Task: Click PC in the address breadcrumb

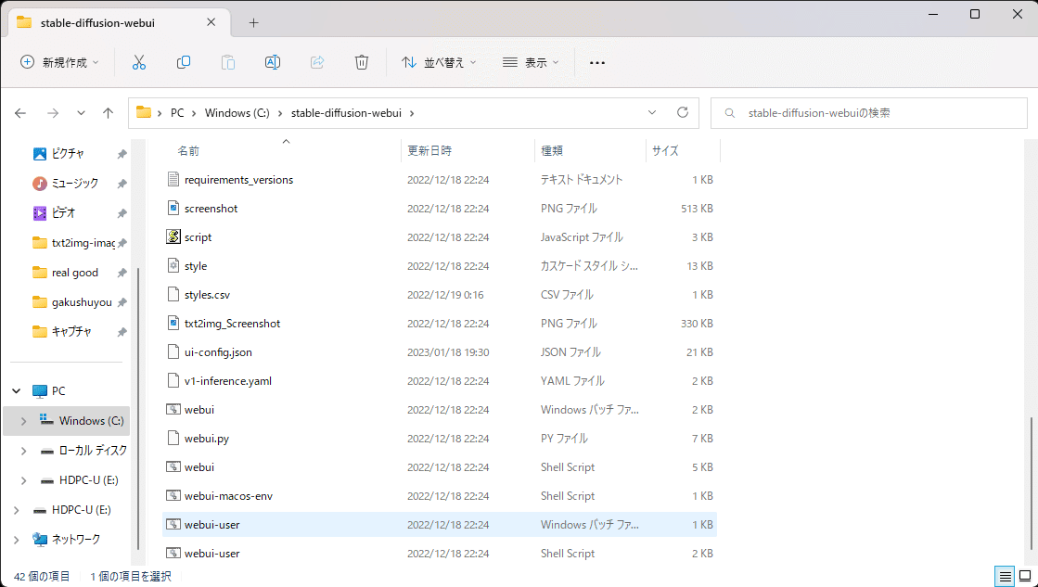Action: (177, 113)
